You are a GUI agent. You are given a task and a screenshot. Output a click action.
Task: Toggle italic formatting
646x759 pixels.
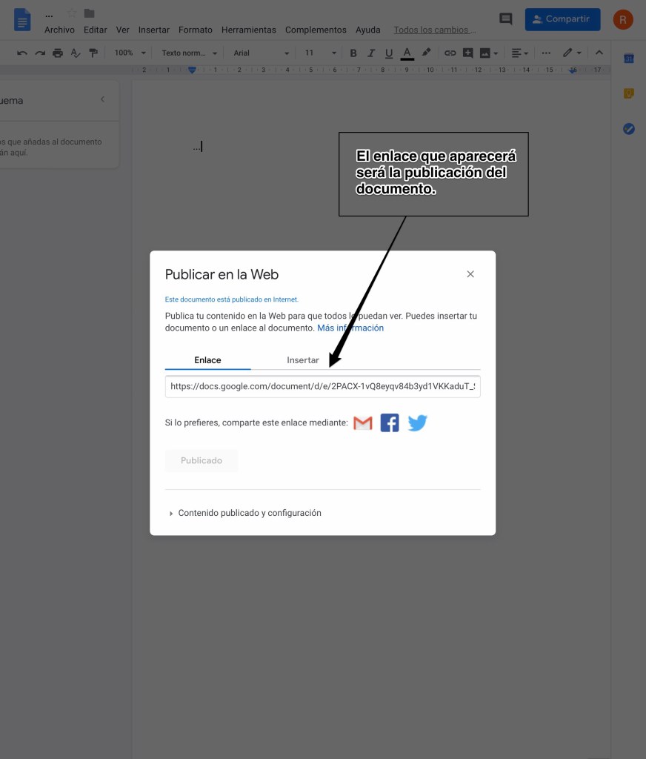(371, 53)
